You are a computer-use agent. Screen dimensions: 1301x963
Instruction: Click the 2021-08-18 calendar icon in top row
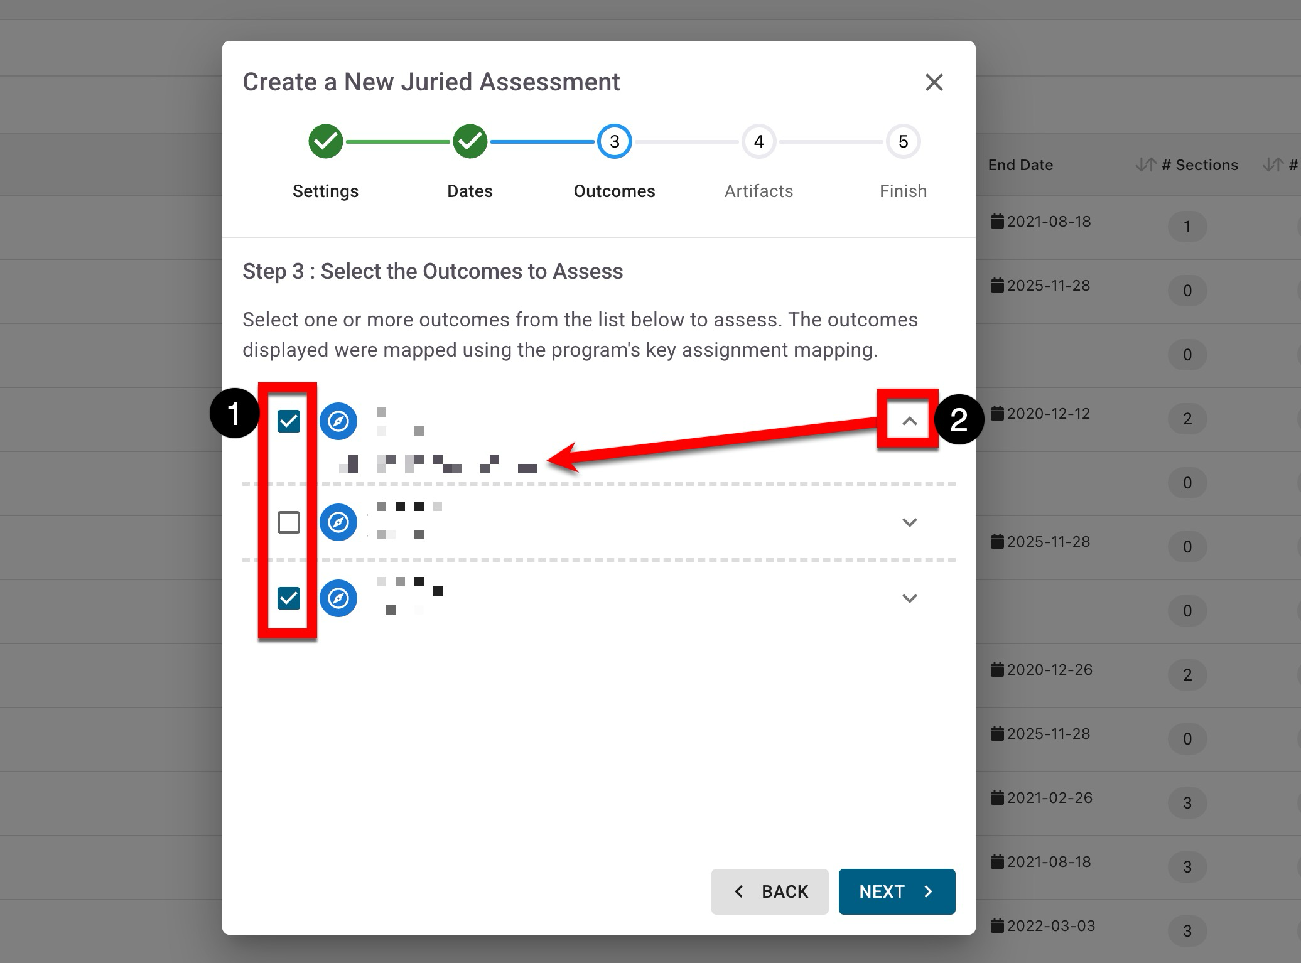click(x=996, y=221)
